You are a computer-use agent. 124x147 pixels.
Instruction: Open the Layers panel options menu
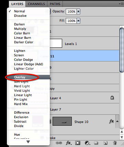point(121,4)
